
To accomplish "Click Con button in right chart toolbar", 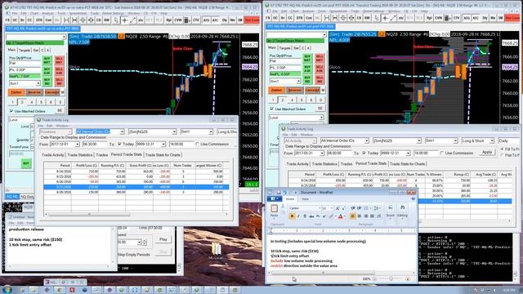I will 309,18.
